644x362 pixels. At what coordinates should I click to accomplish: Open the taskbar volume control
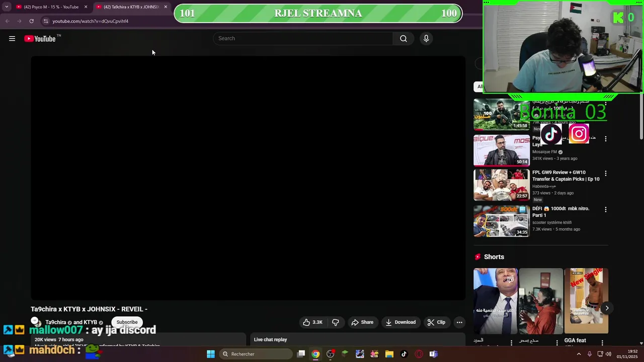click(x=608, y=354)
